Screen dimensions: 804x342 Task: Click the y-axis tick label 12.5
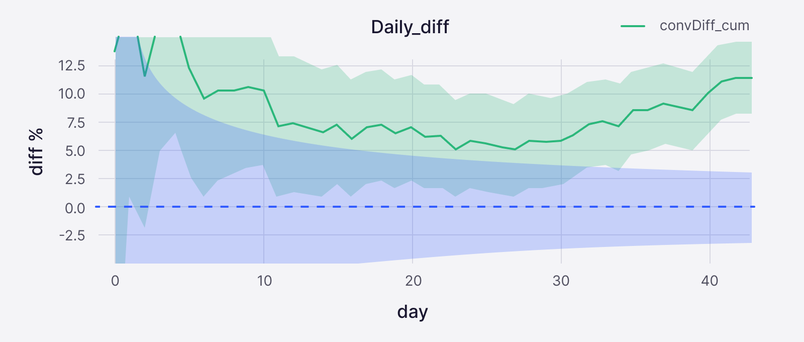72,65
